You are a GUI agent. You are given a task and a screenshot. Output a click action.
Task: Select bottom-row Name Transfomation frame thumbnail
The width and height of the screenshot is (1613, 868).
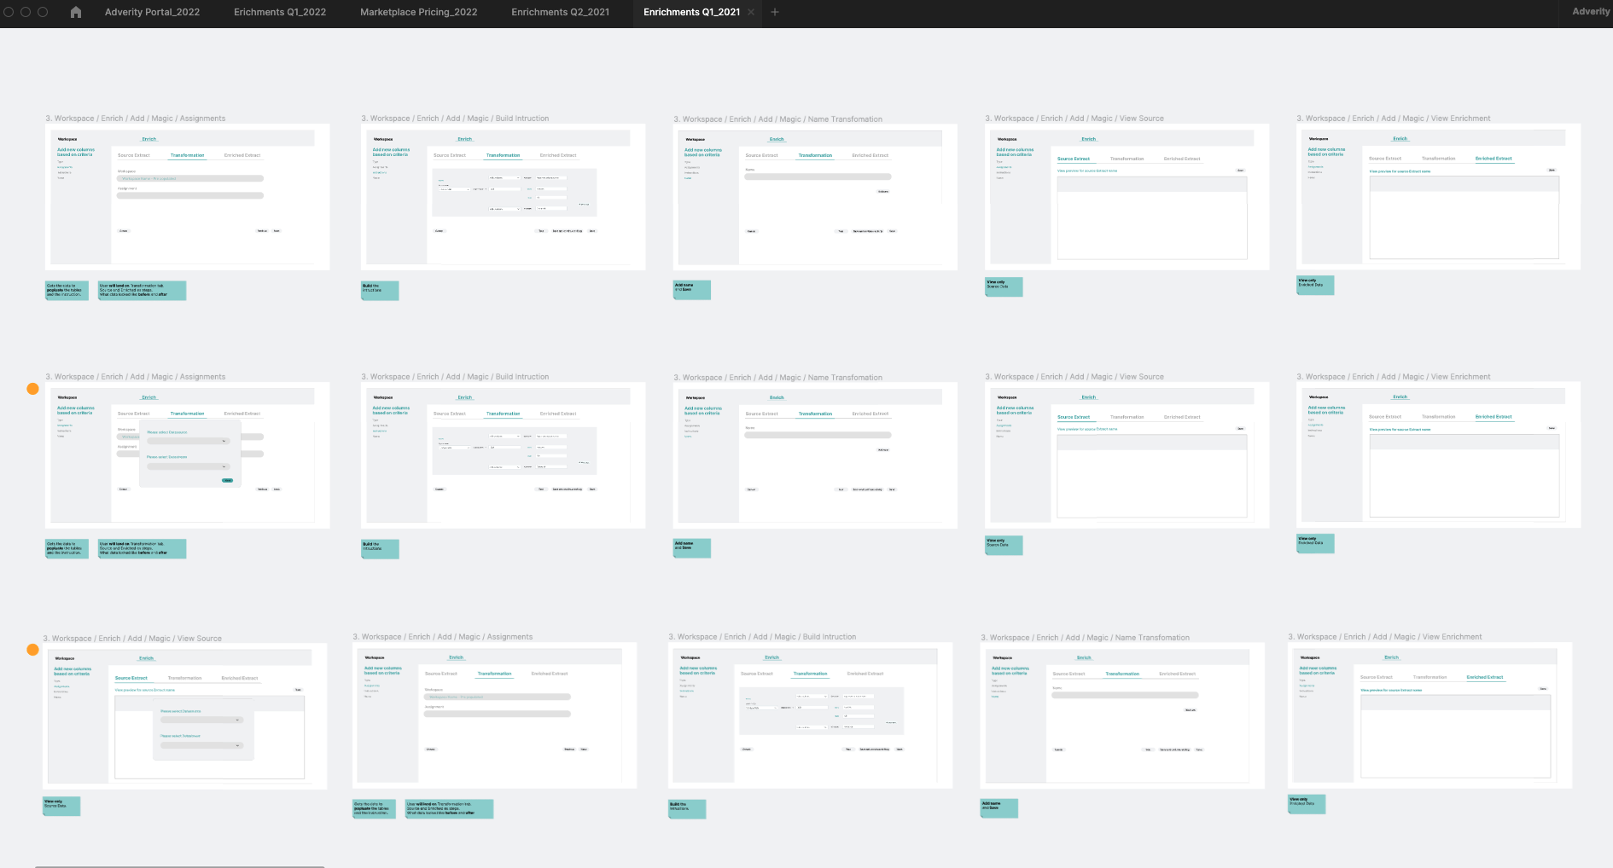click(x=1121, y=716)
